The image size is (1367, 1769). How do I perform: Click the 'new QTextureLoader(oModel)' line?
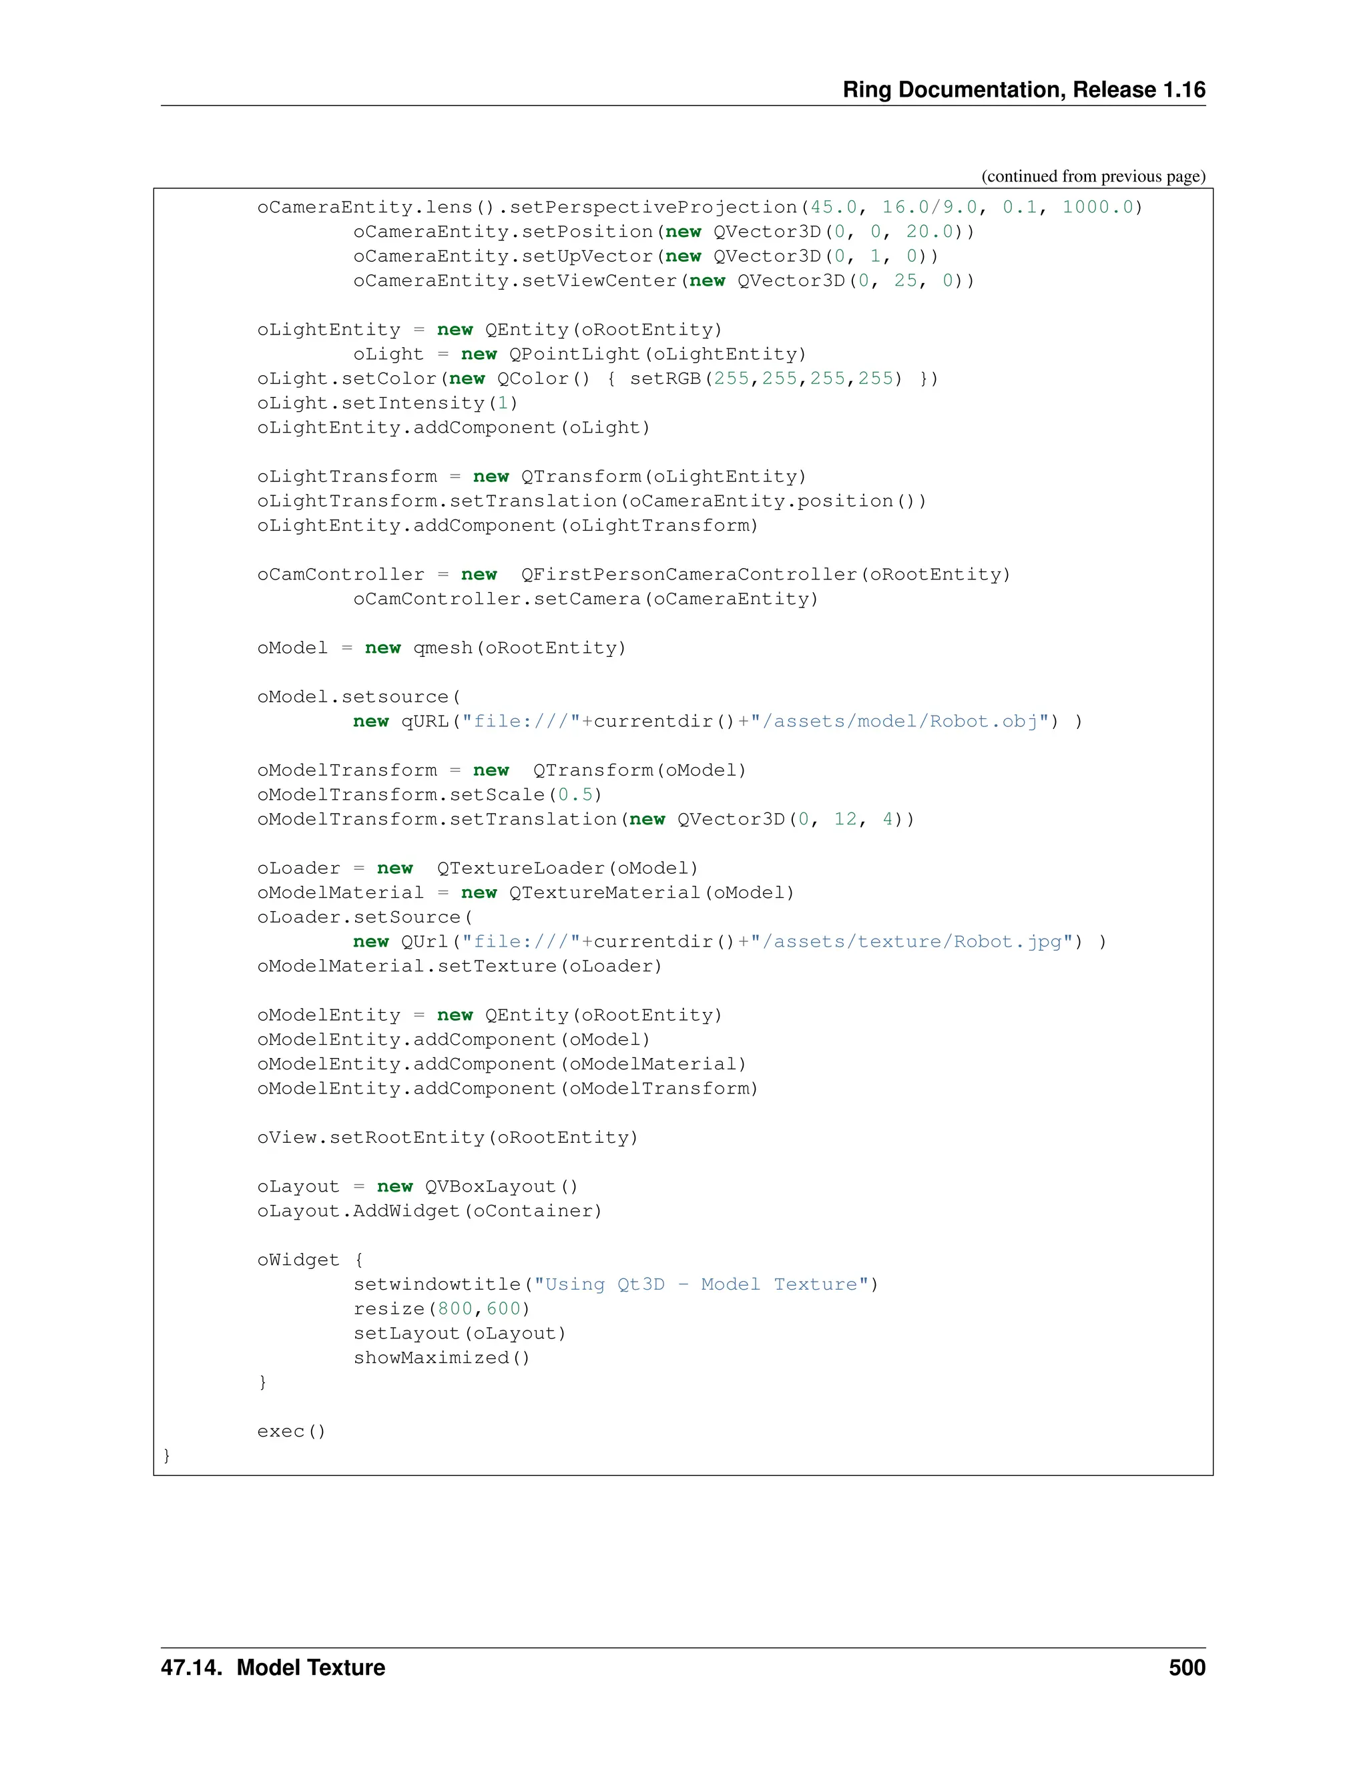tap(477, 868)
